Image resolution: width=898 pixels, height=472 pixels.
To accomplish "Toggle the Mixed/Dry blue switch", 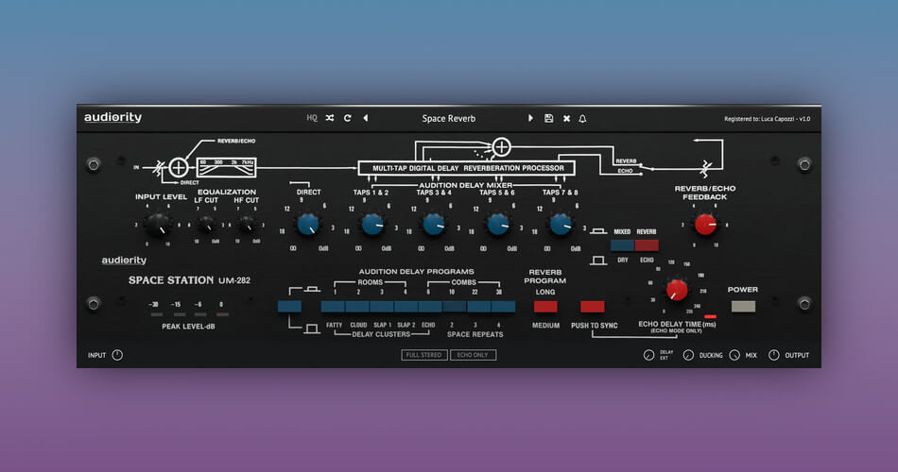I will (621, 245).
